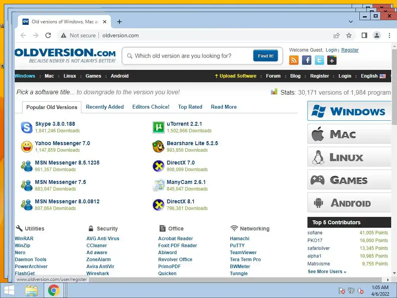Click the Upload Software link
Viewport: 397px width, 298px height.
[235, 76]
